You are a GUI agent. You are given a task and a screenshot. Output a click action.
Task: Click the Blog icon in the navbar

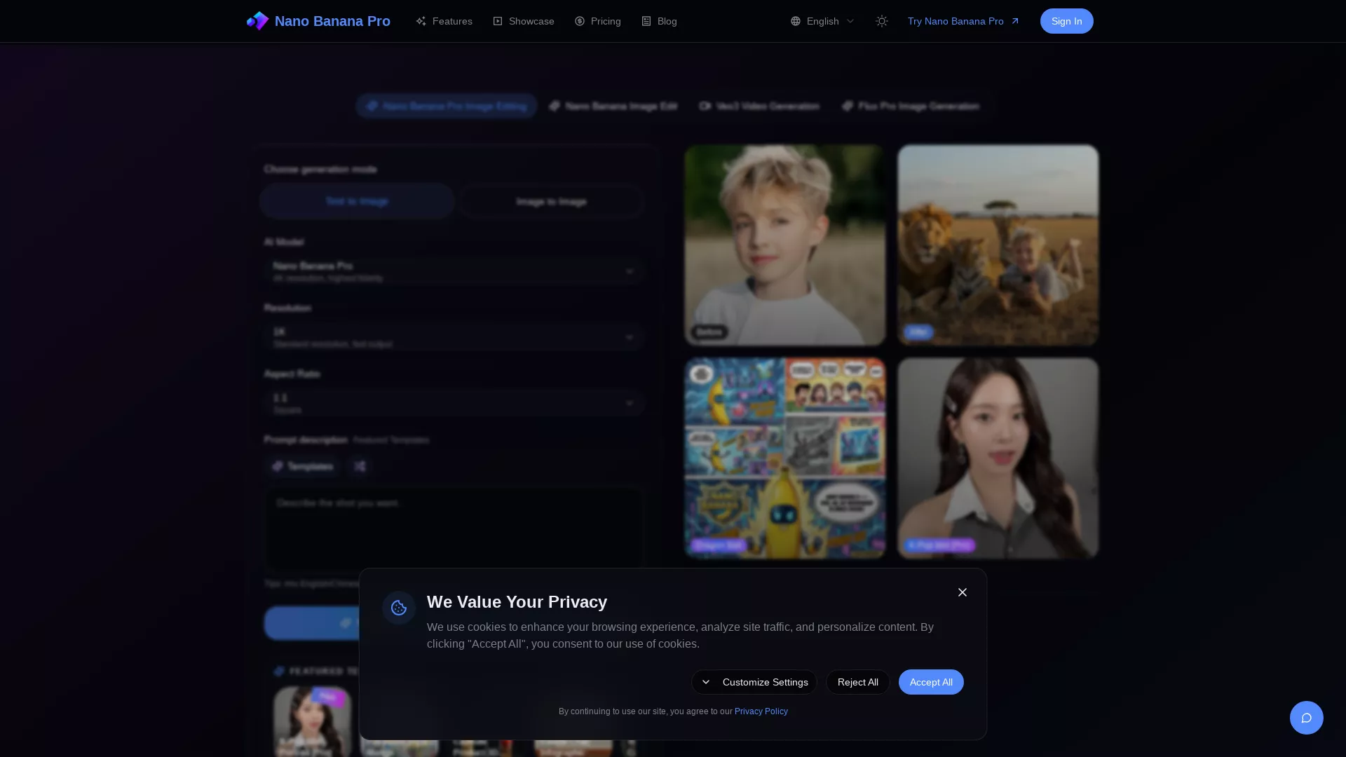(646, 21)
